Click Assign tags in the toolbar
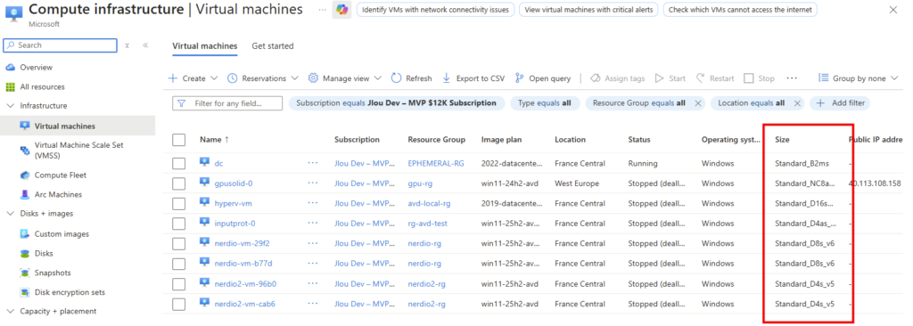Viewport: 913px width, 326px height. [617, 78]
